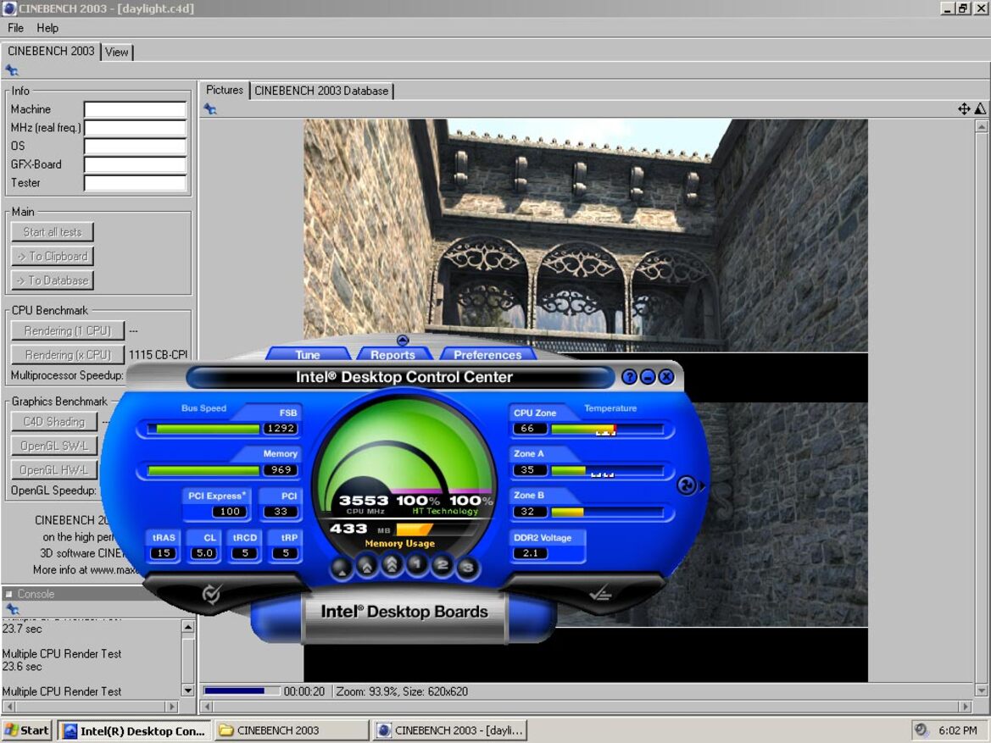991x743 pixels.
Task: Open the Preferences tab
Action: tap(487, 354)
